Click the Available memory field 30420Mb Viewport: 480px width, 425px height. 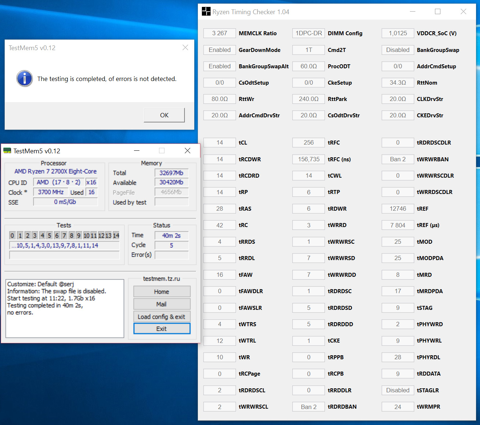click(x=172, y=182)
